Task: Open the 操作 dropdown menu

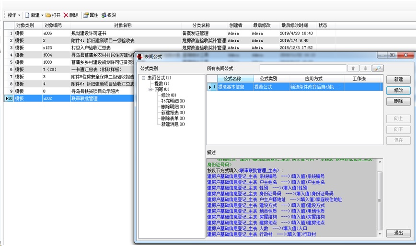Action: point(13,15)
